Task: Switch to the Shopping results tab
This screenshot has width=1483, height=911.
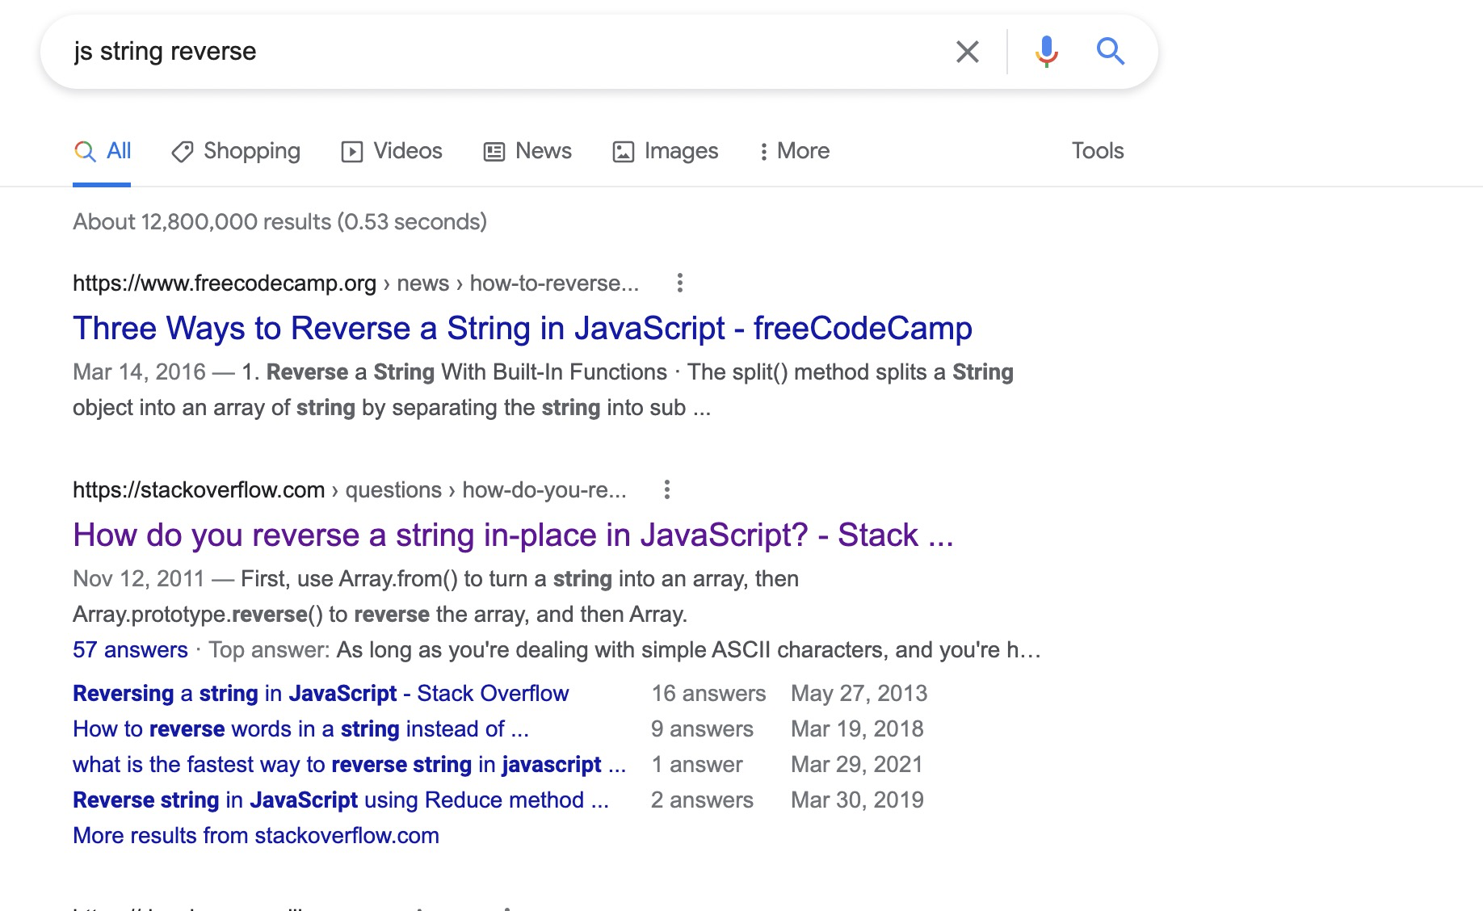Action: pyautogui.click(x=236, y=151)
